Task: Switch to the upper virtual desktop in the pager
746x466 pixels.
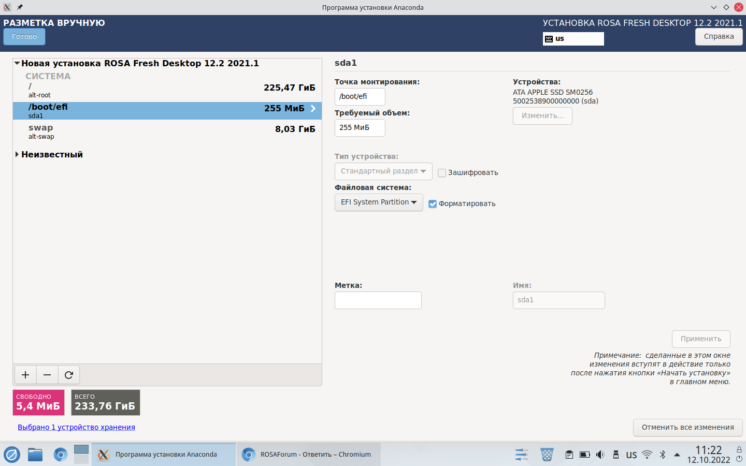Action: coord(81,449)
